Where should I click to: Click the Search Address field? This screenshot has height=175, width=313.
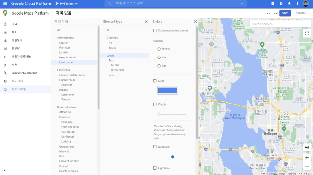pos(280,24)
